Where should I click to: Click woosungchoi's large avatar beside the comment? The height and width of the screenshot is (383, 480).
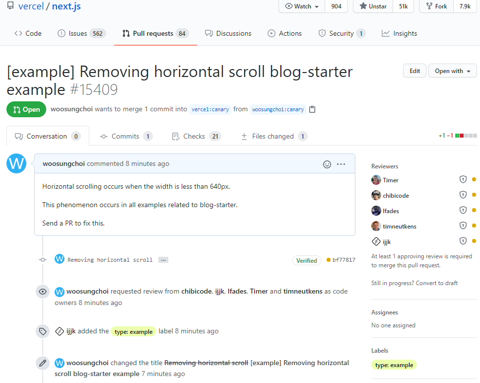click(x=16, y=163)
